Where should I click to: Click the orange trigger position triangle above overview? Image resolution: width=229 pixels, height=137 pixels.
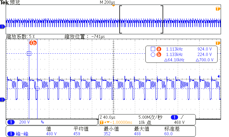[113, 5]
